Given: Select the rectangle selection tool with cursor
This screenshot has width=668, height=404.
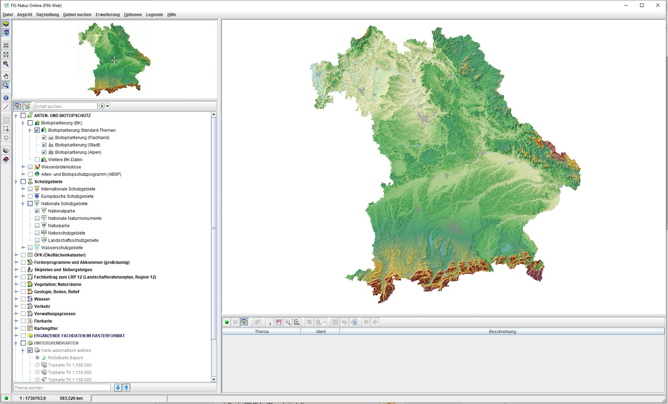Looking at the screenshot, I should coord(6,129).
